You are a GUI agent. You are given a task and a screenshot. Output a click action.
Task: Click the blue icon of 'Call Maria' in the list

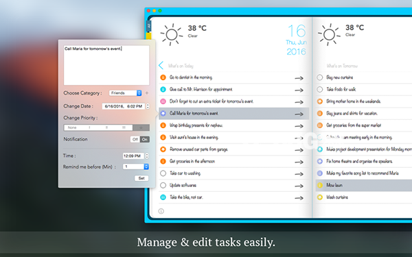point(163,113)
